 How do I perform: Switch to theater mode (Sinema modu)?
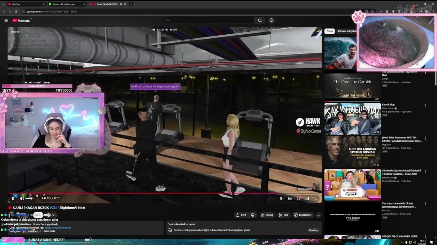[307, 198]
